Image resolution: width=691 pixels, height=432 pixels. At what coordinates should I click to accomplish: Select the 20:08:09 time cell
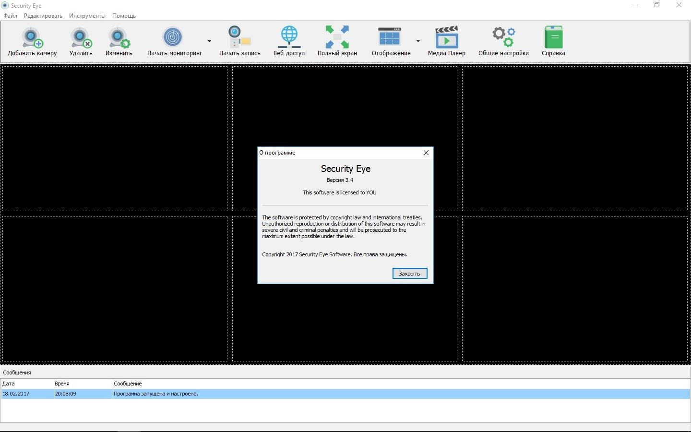coord(83,394)
